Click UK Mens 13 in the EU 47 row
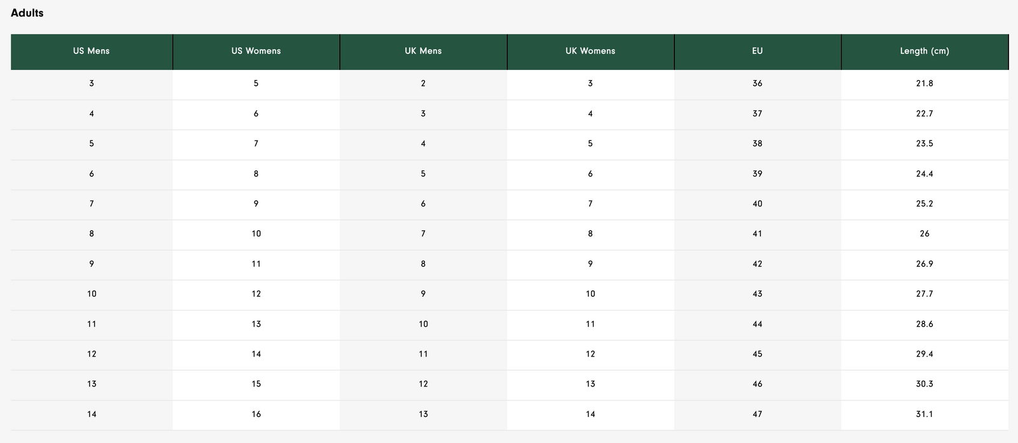Image resolution: width=1018 pixels, height=443 pixels. pos(423,414)
